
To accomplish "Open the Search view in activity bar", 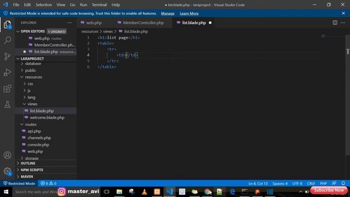I will 7,40.
